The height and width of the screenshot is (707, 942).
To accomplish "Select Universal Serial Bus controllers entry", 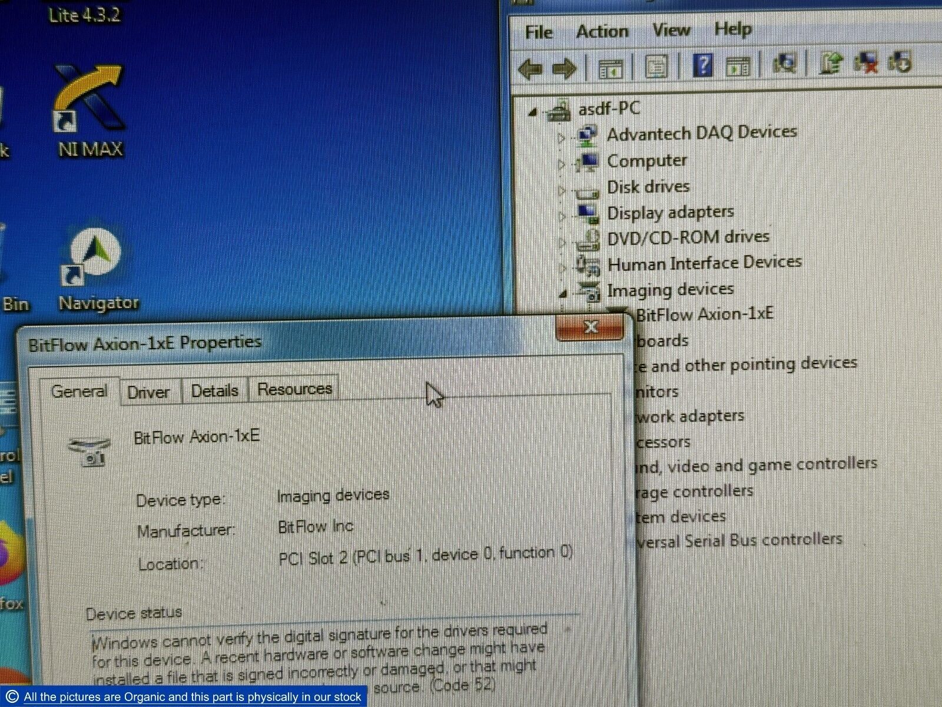I will pyautogui.click(x=739, y=540).
